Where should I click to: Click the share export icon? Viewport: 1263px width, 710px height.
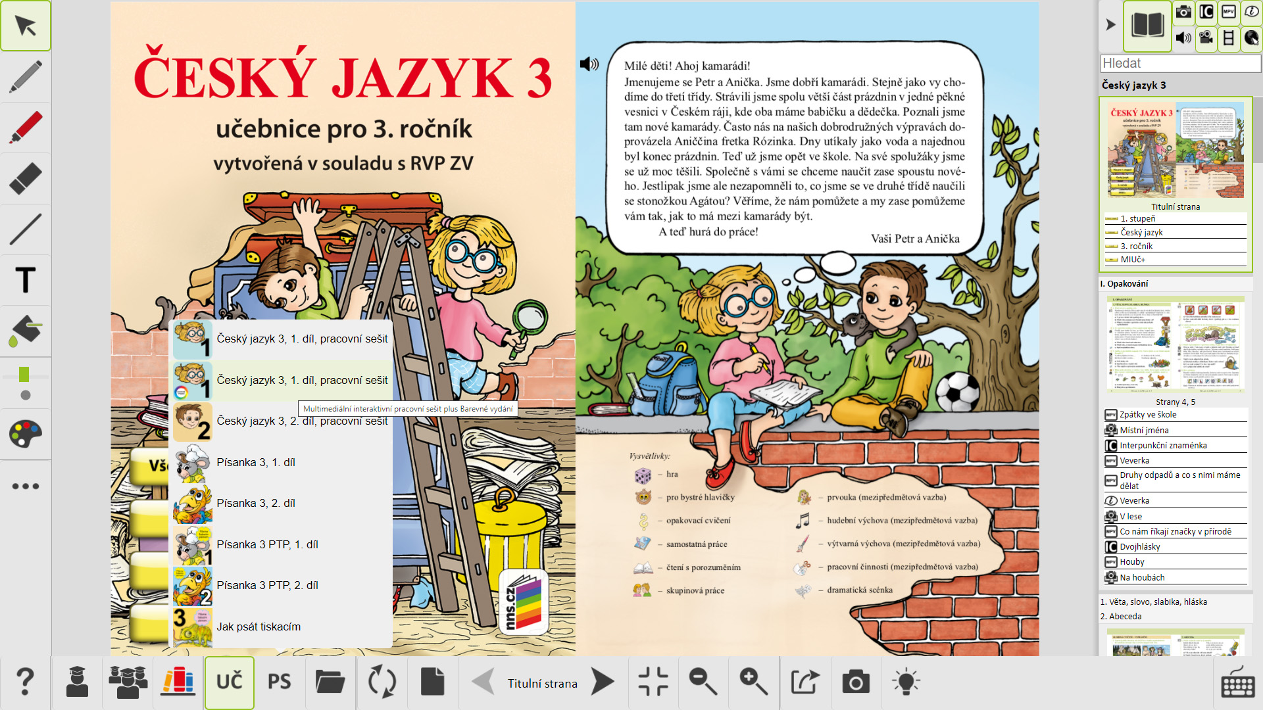pyautogui.click(x=805, y=682)
